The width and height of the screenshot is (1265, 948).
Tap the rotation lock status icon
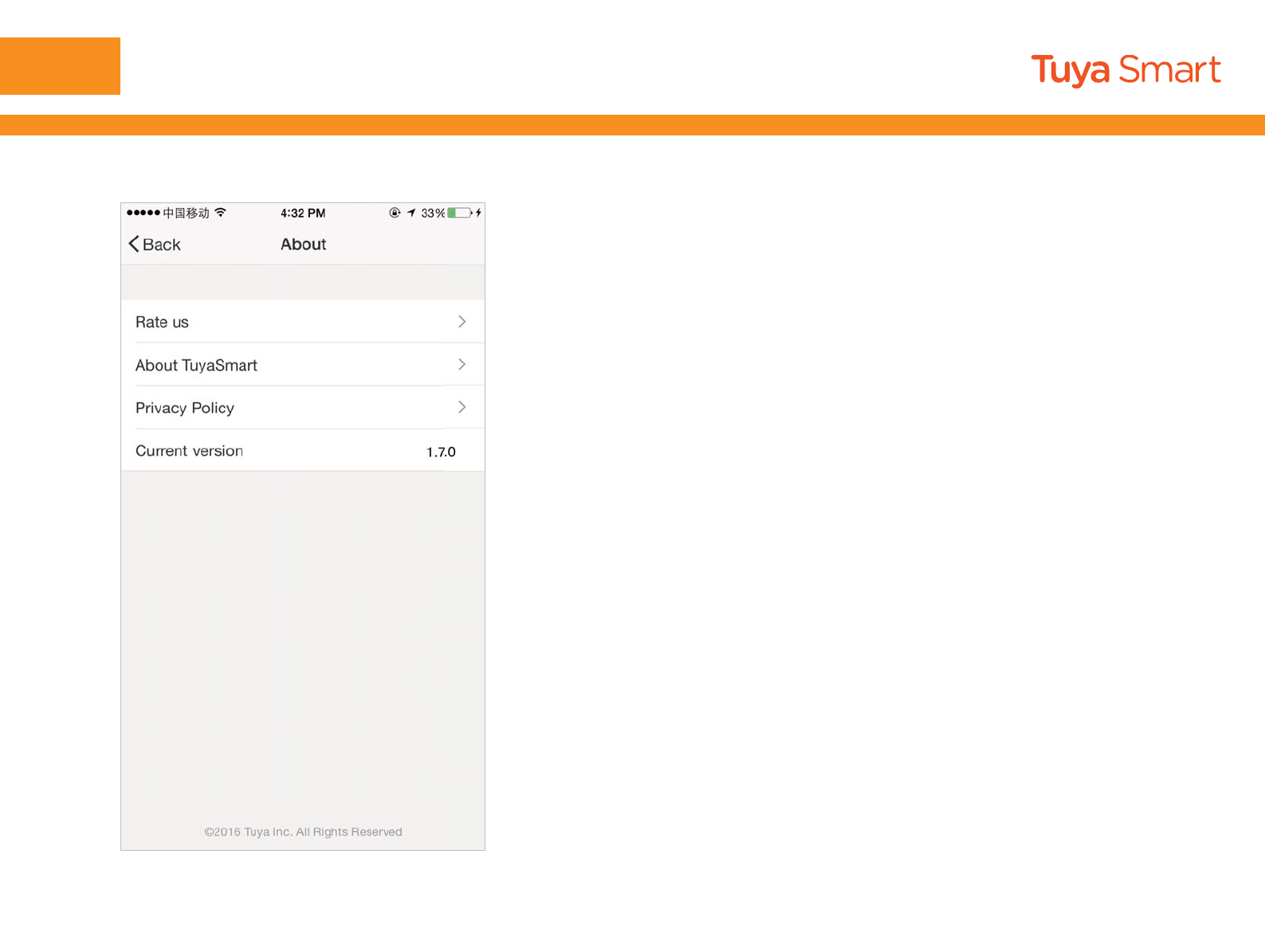[x=395, y=213]
